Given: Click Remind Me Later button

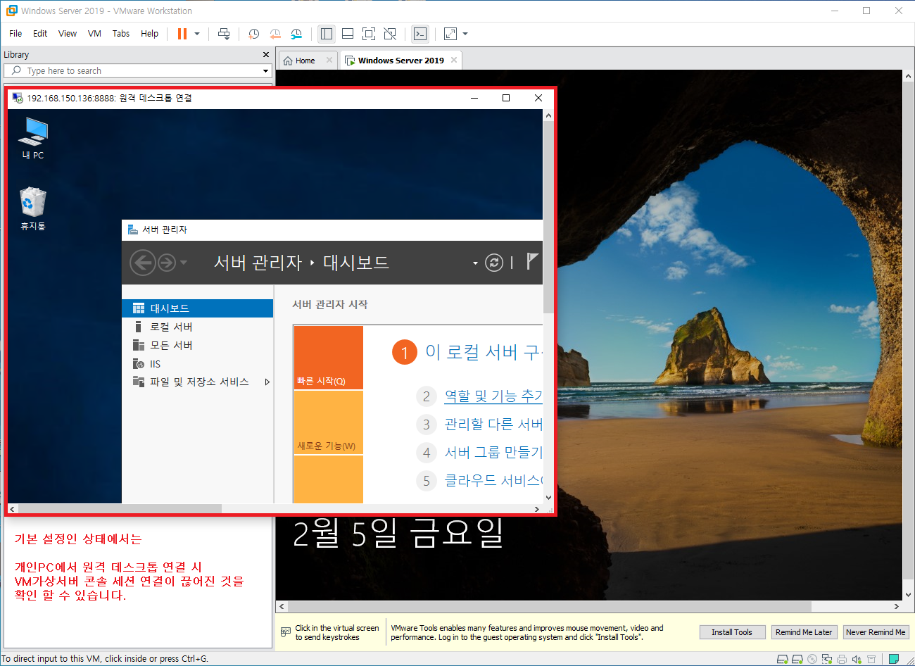Looking at the screenshot, I should 804,632.
